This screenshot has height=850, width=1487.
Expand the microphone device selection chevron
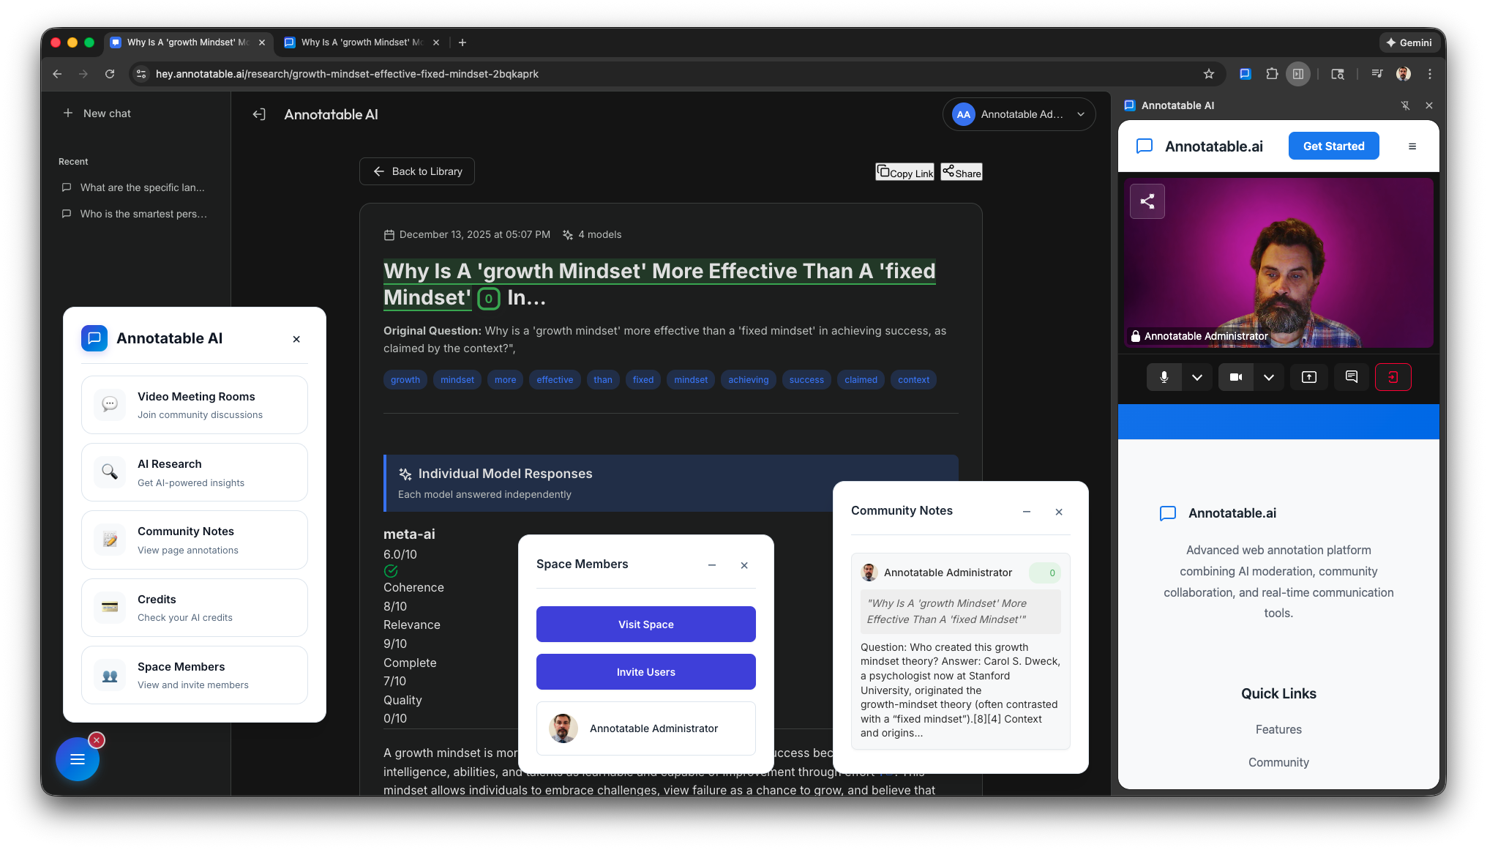[1198, 377]
